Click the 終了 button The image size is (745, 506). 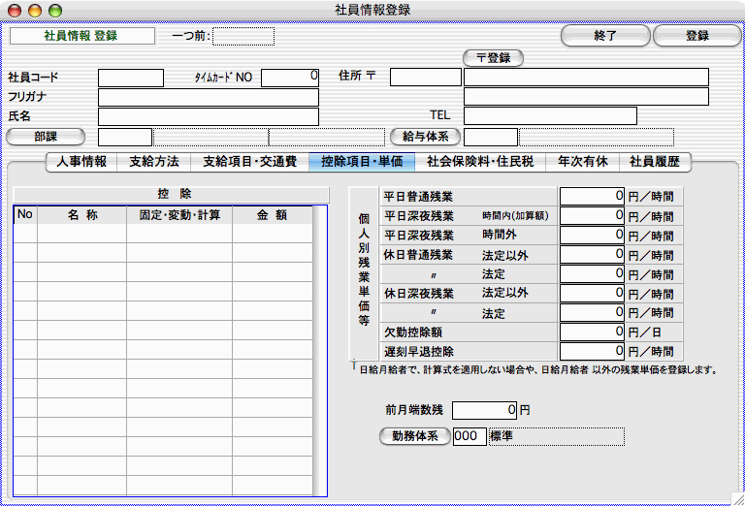click(605, 36)
